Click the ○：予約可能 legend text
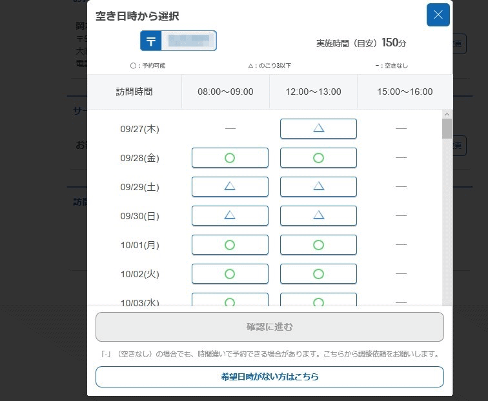The height and width of the screenshot is (401, 488). (x=148, y=66)
